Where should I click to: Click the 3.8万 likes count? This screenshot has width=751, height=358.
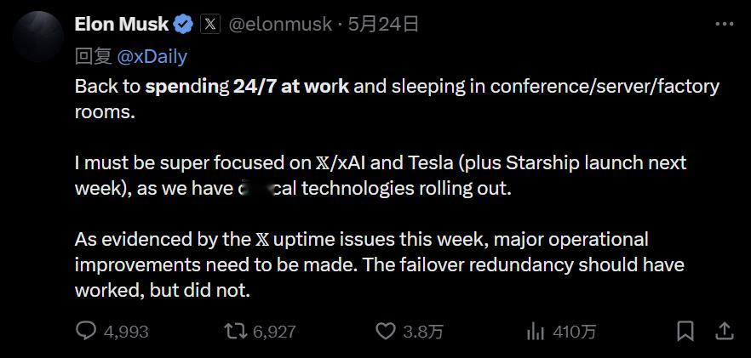423,332
